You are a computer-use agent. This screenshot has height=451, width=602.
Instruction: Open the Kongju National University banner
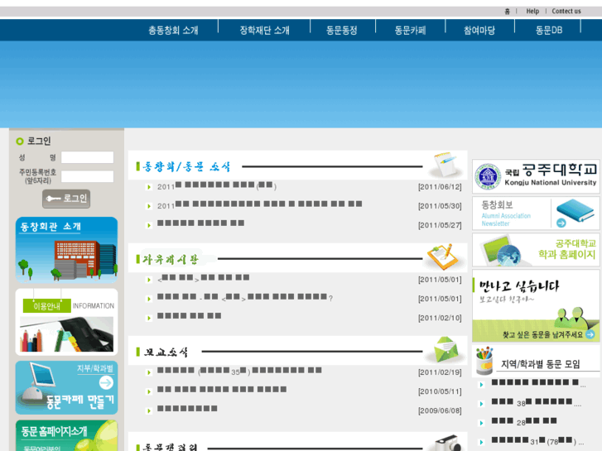536,176
